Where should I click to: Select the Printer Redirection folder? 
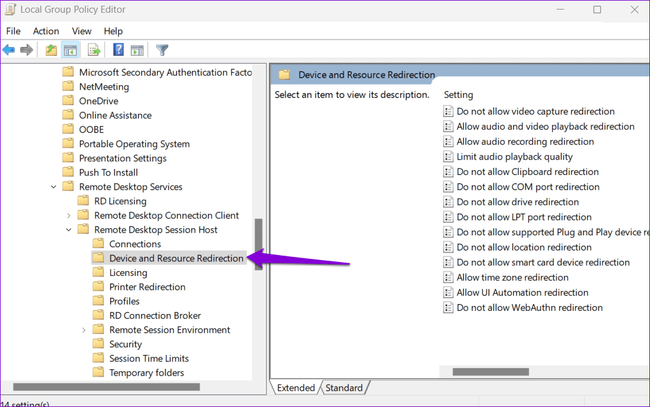(147, 287)
